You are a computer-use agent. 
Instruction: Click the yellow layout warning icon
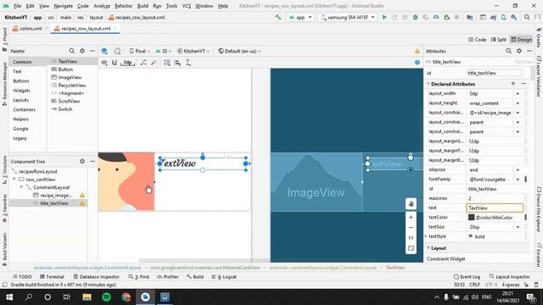pos(417,51)
